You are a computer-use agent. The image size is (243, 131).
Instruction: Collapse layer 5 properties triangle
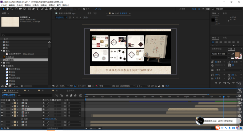(x=12, y=115)
